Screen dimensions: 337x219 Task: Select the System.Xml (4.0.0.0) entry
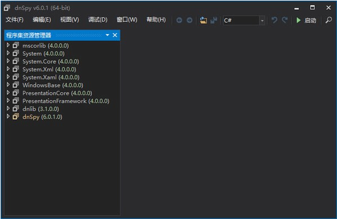coord(49,70)
